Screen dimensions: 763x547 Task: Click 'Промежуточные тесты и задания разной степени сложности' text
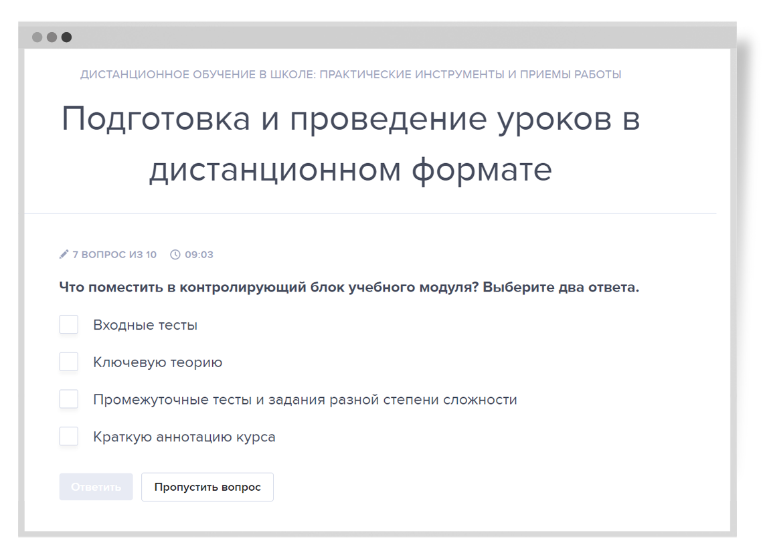coord(305,401)
